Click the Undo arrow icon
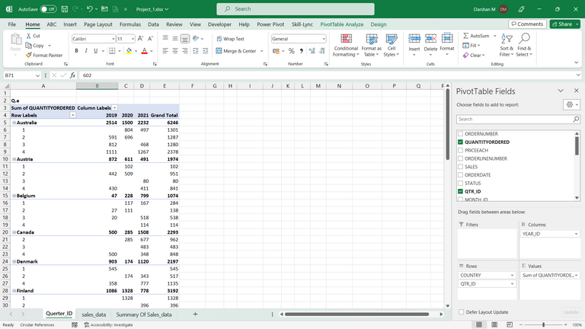This screenshot has width=585, height=329. [90, 9]
